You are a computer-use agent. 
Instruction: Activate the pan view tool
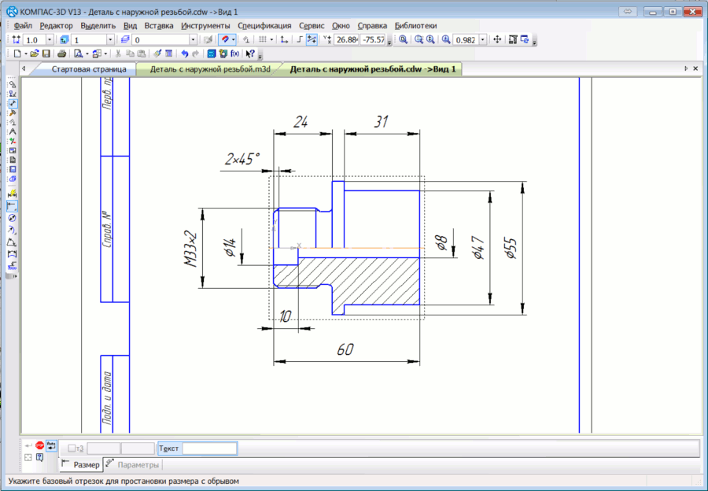[x=497, y=40]
